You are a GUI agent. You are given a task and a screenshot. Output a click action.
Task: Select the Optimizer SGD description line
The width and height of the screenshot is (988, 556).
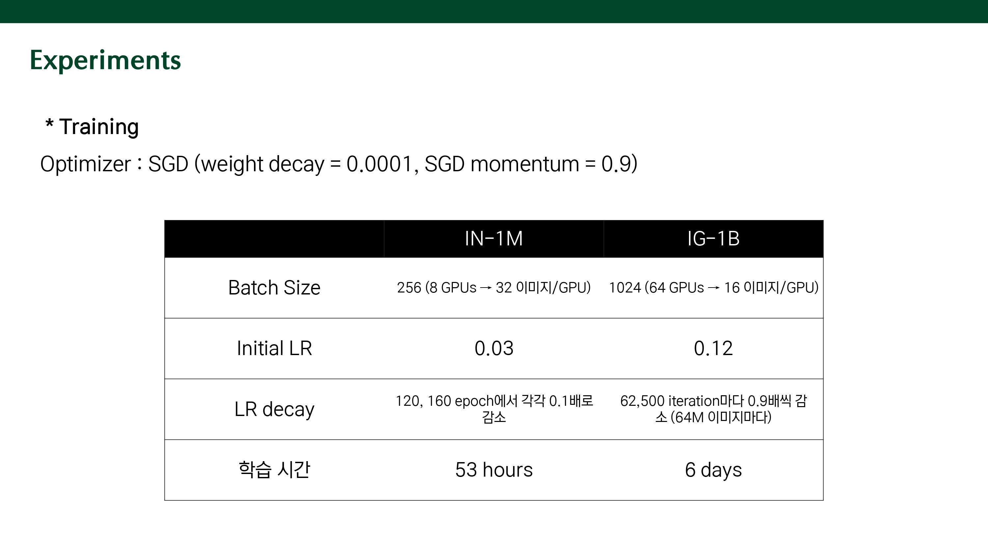(339, 164)
